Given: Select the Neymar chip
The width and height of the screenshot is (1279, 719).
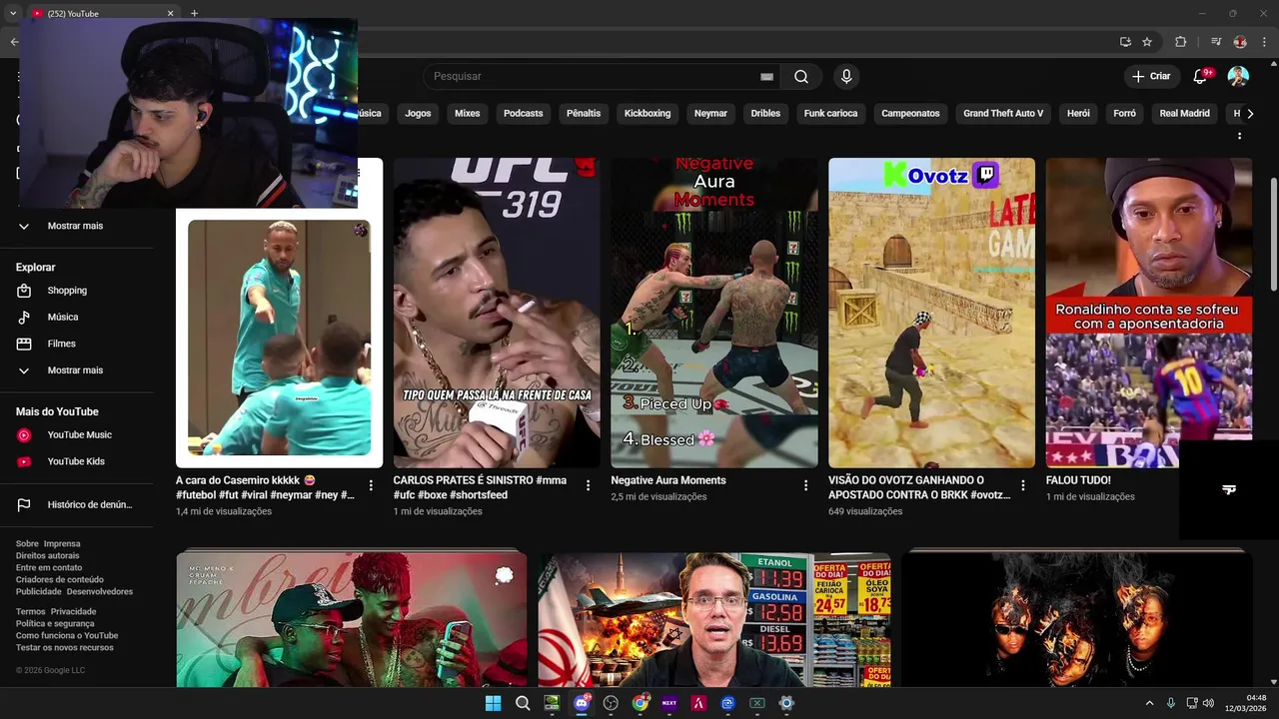Looking at the screenshot, I should pos(710,114).
